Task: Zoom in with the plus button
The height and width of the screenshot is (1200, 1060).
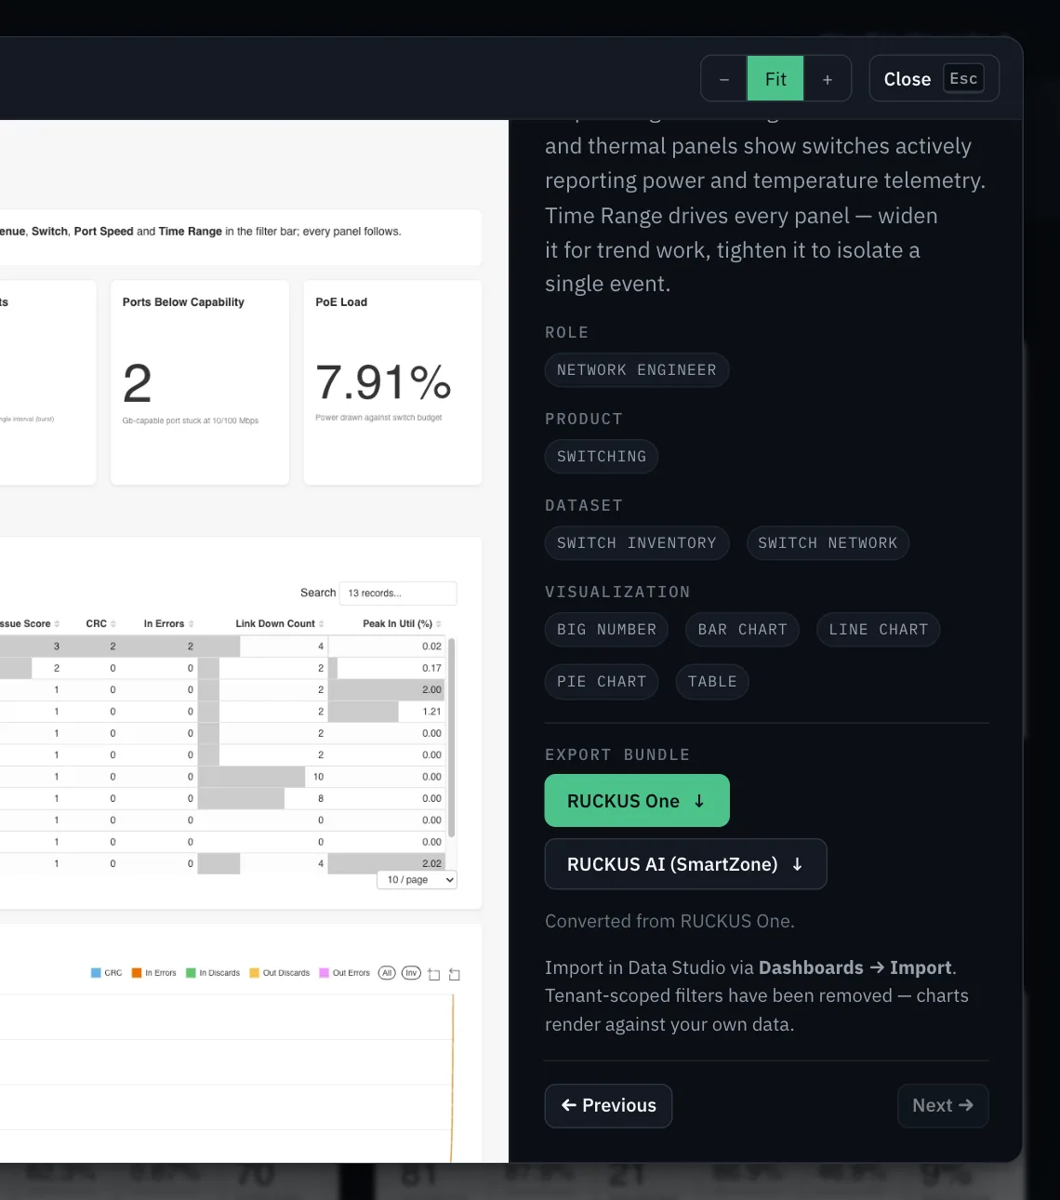Action: 828,79
